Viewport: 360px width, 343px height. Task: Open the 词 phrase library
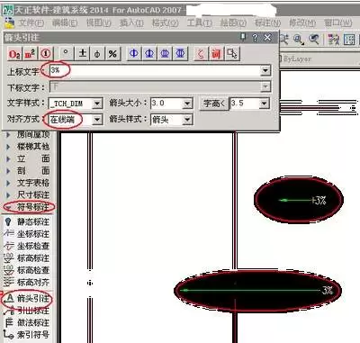pyautogui.click(x=216, y=54)
